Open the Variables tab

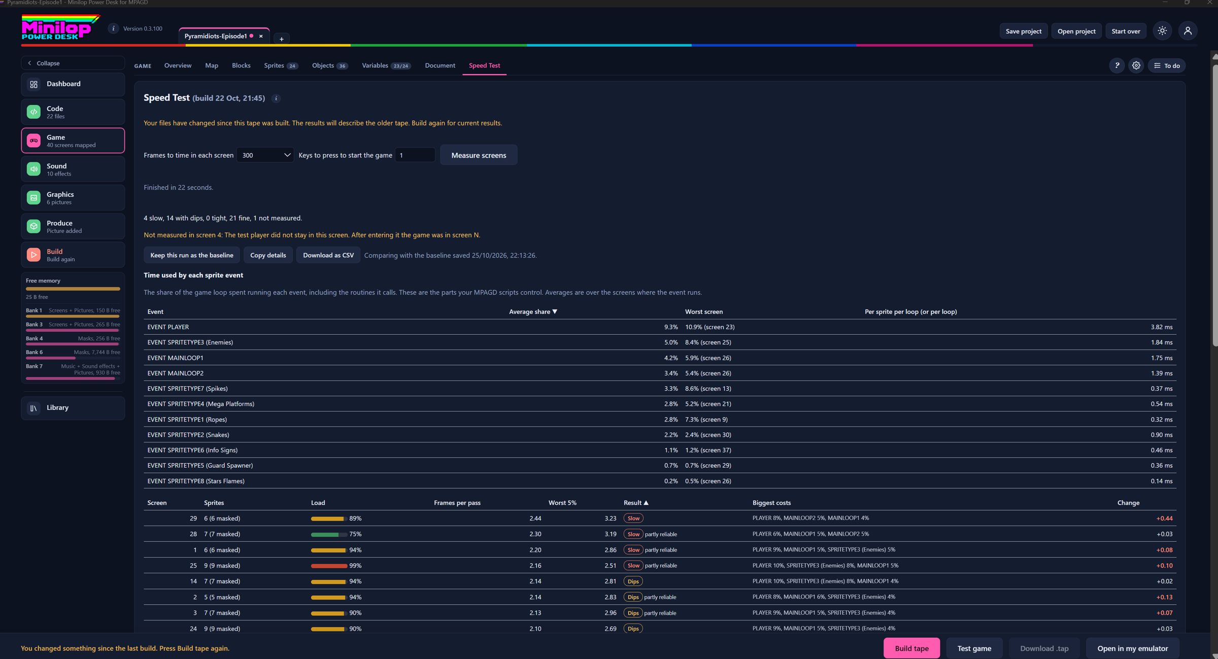coord(386,65)
